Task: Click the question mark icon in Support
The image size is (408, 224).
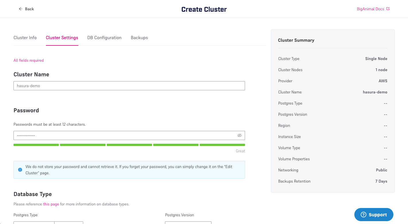Action: coord(364,215)
